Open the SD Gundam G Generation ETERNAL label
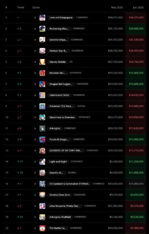The width and height of the screenshot is (149, 234). point(69,184)
